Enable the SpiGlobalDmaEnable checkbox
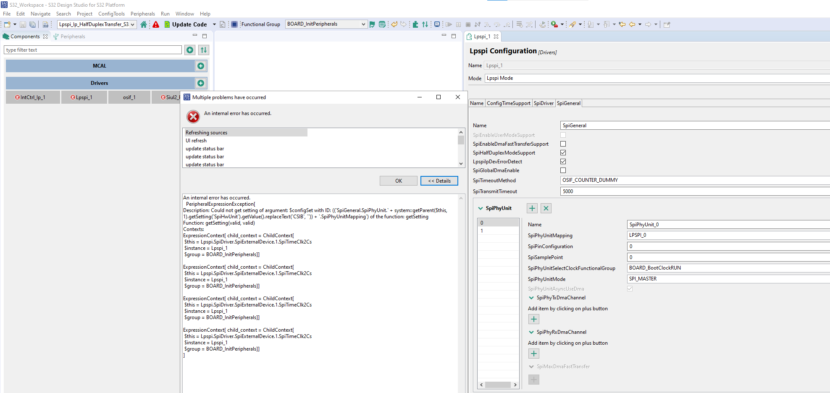The width and height of the screenshot is (830, 393). [563, 170]
